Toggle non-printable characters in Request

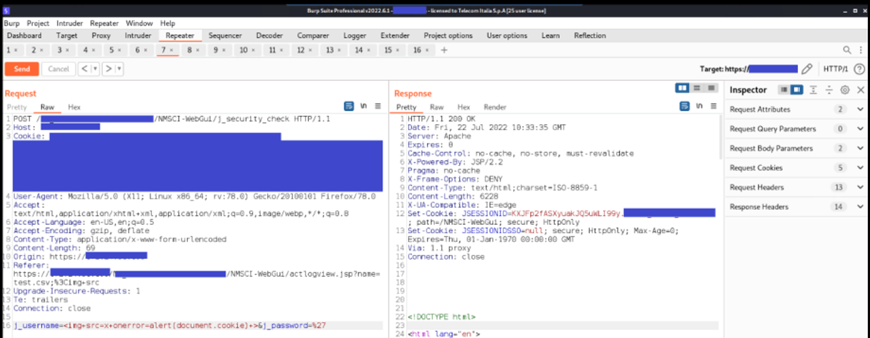click(364, 106)
